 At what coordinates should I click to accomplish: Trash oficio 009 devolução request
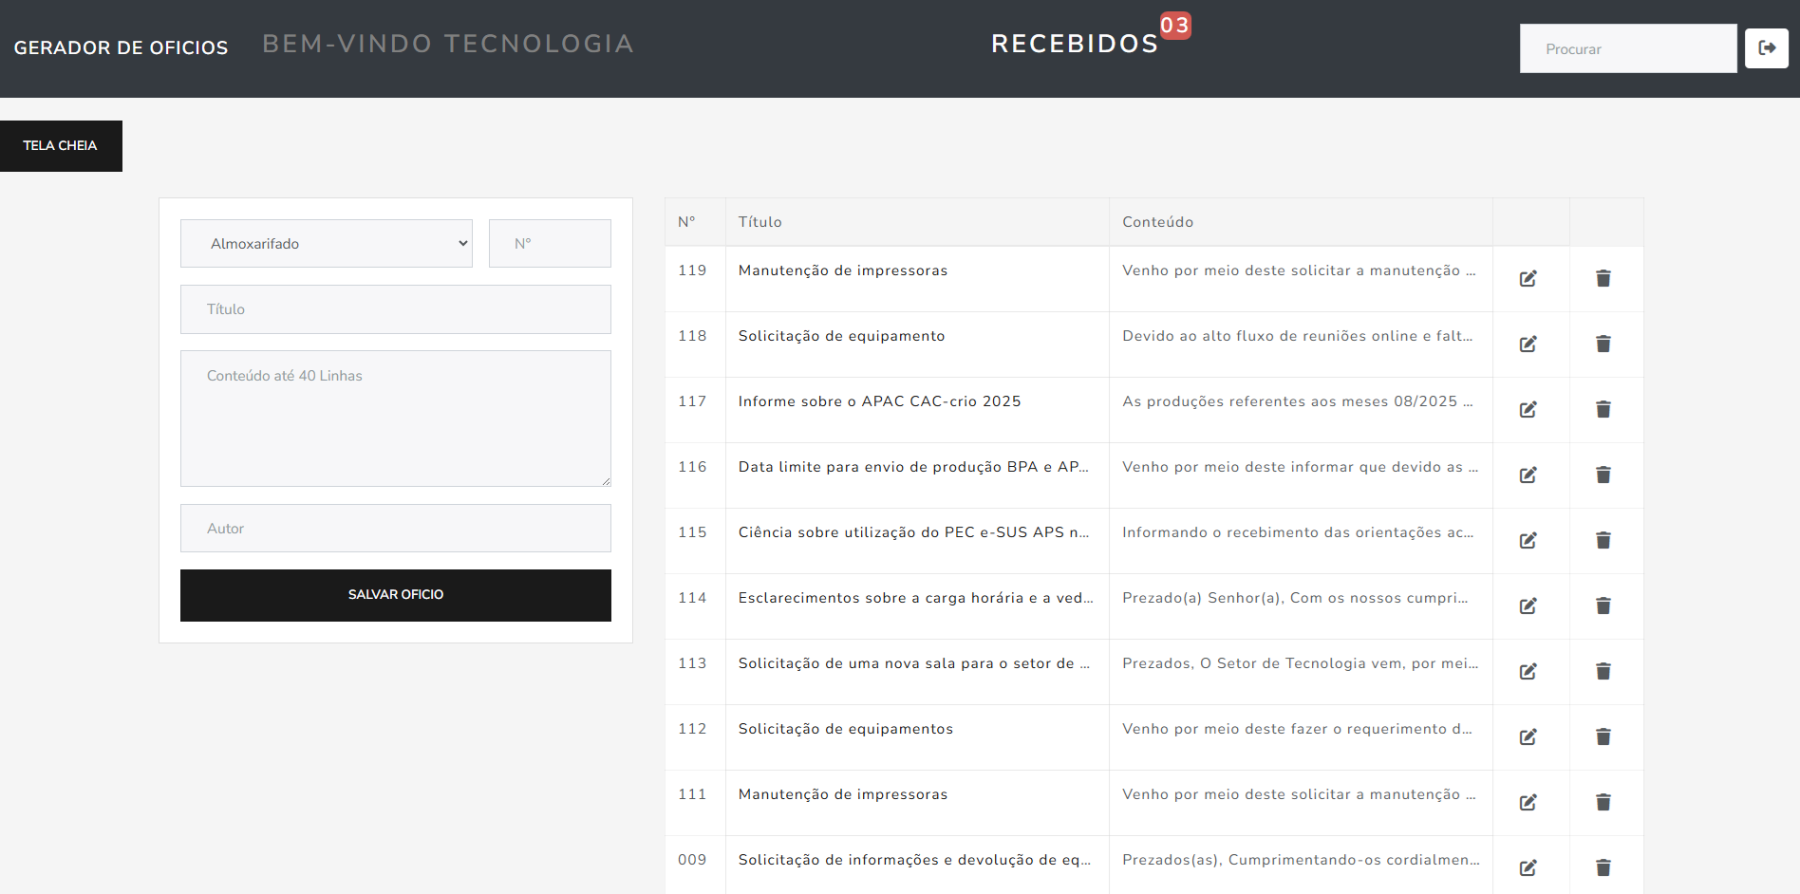[1603, 867]
